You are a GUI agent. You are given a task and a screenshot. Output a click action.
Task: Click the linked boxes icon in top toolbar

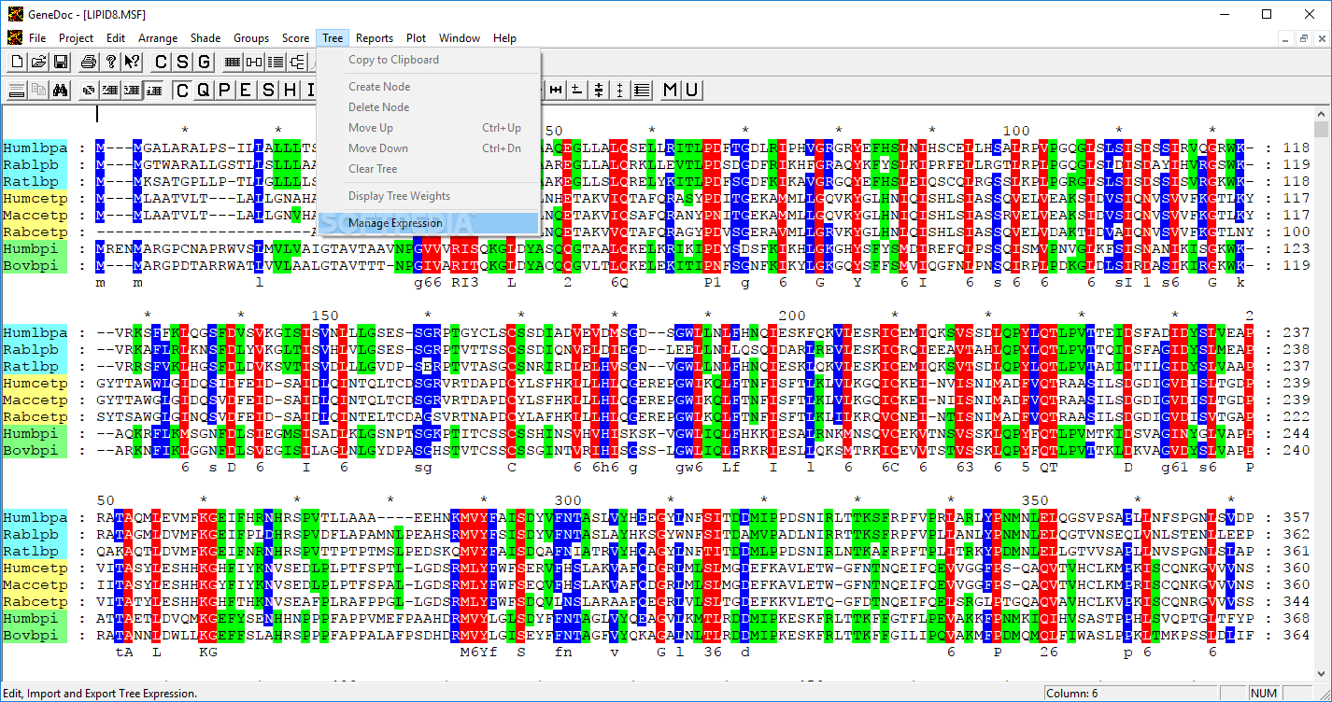click(x=254, y=62)
